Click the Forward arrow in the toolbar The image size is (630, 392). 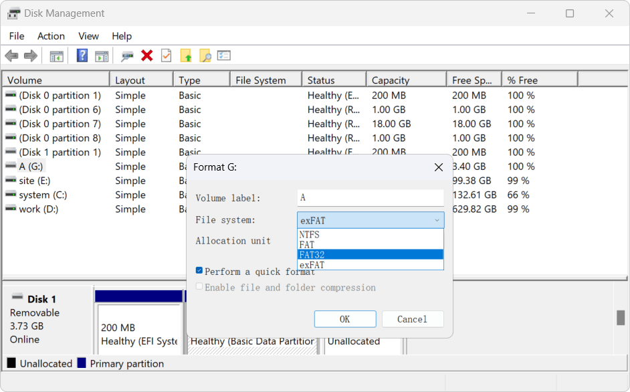coord(30,56)
